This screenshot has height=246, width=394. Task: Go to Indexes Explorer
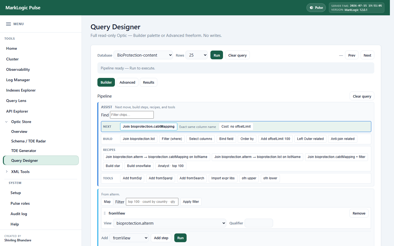point(21,90)
